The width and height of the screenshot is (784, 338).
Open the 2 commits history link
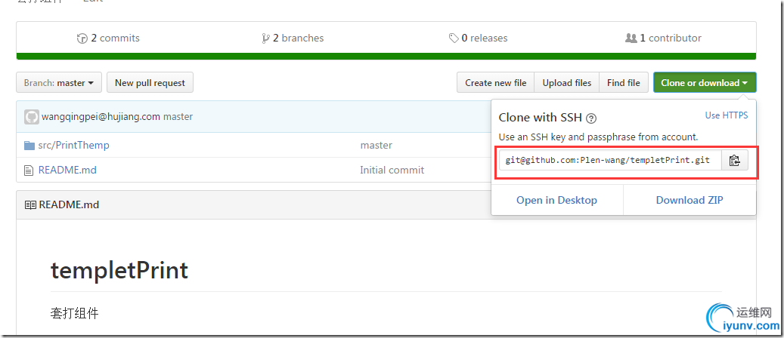point(109,38)
